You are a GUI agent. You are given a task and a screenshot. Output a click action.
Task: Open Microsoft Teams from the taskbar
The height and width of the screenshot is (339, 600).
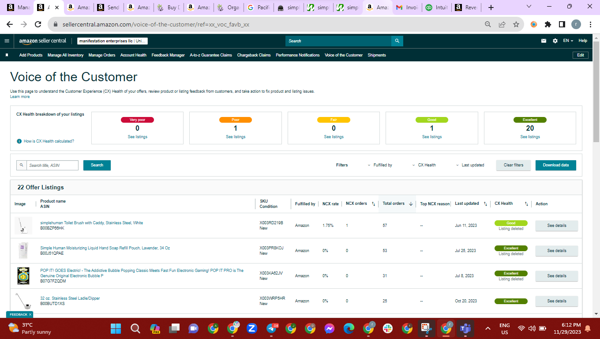pyautogui.click(x=465, y=328)
